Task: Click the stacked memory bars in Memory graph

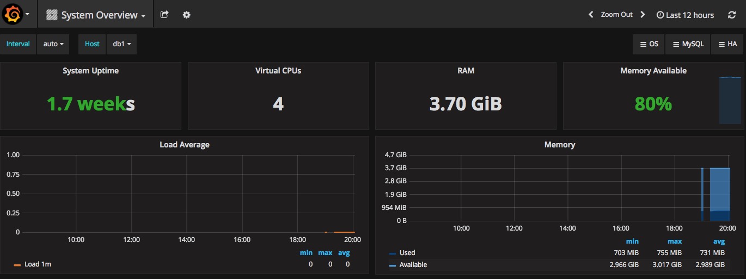Action: pyautogui.click(x=720, y=194)
